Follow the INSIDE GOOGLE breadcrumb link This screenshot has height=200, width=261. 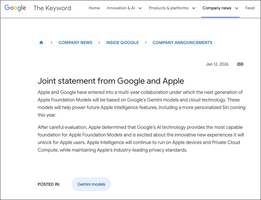pos(122,43)
